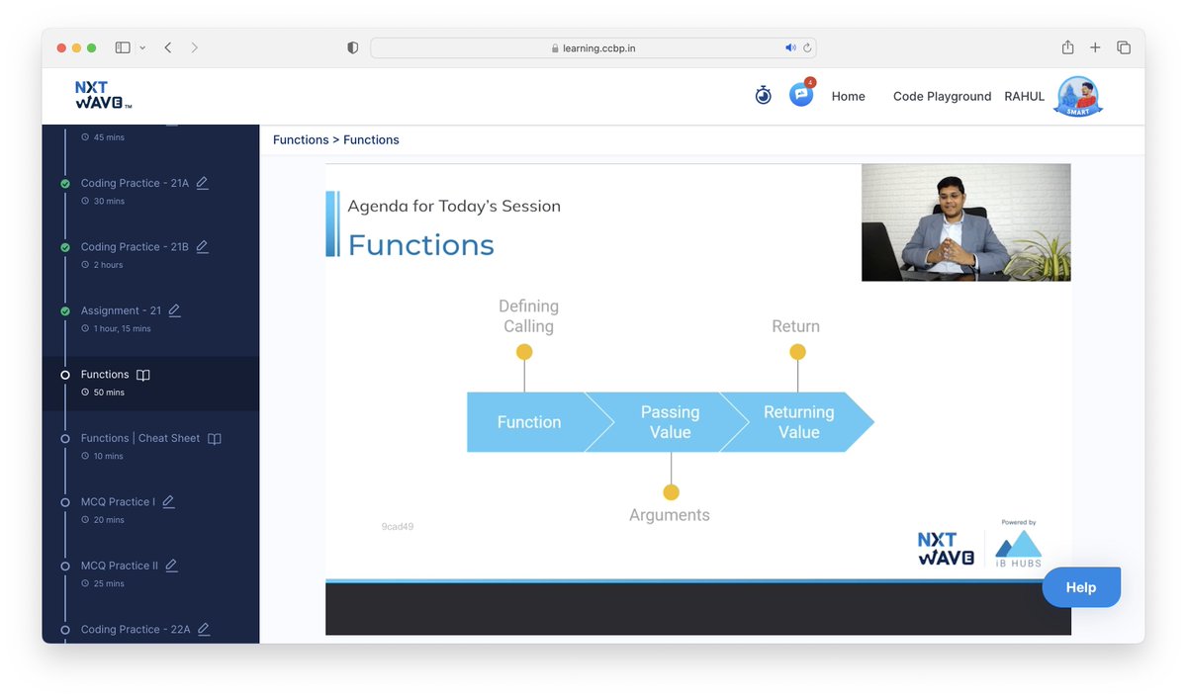Click the Passing Value arrow in slide

pos(668,422)
